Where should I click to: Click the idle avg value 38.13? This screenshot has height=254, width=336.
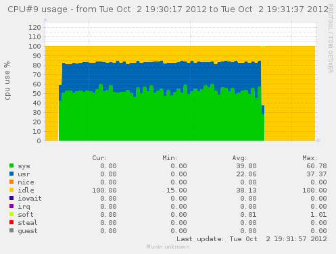[246, 190]
